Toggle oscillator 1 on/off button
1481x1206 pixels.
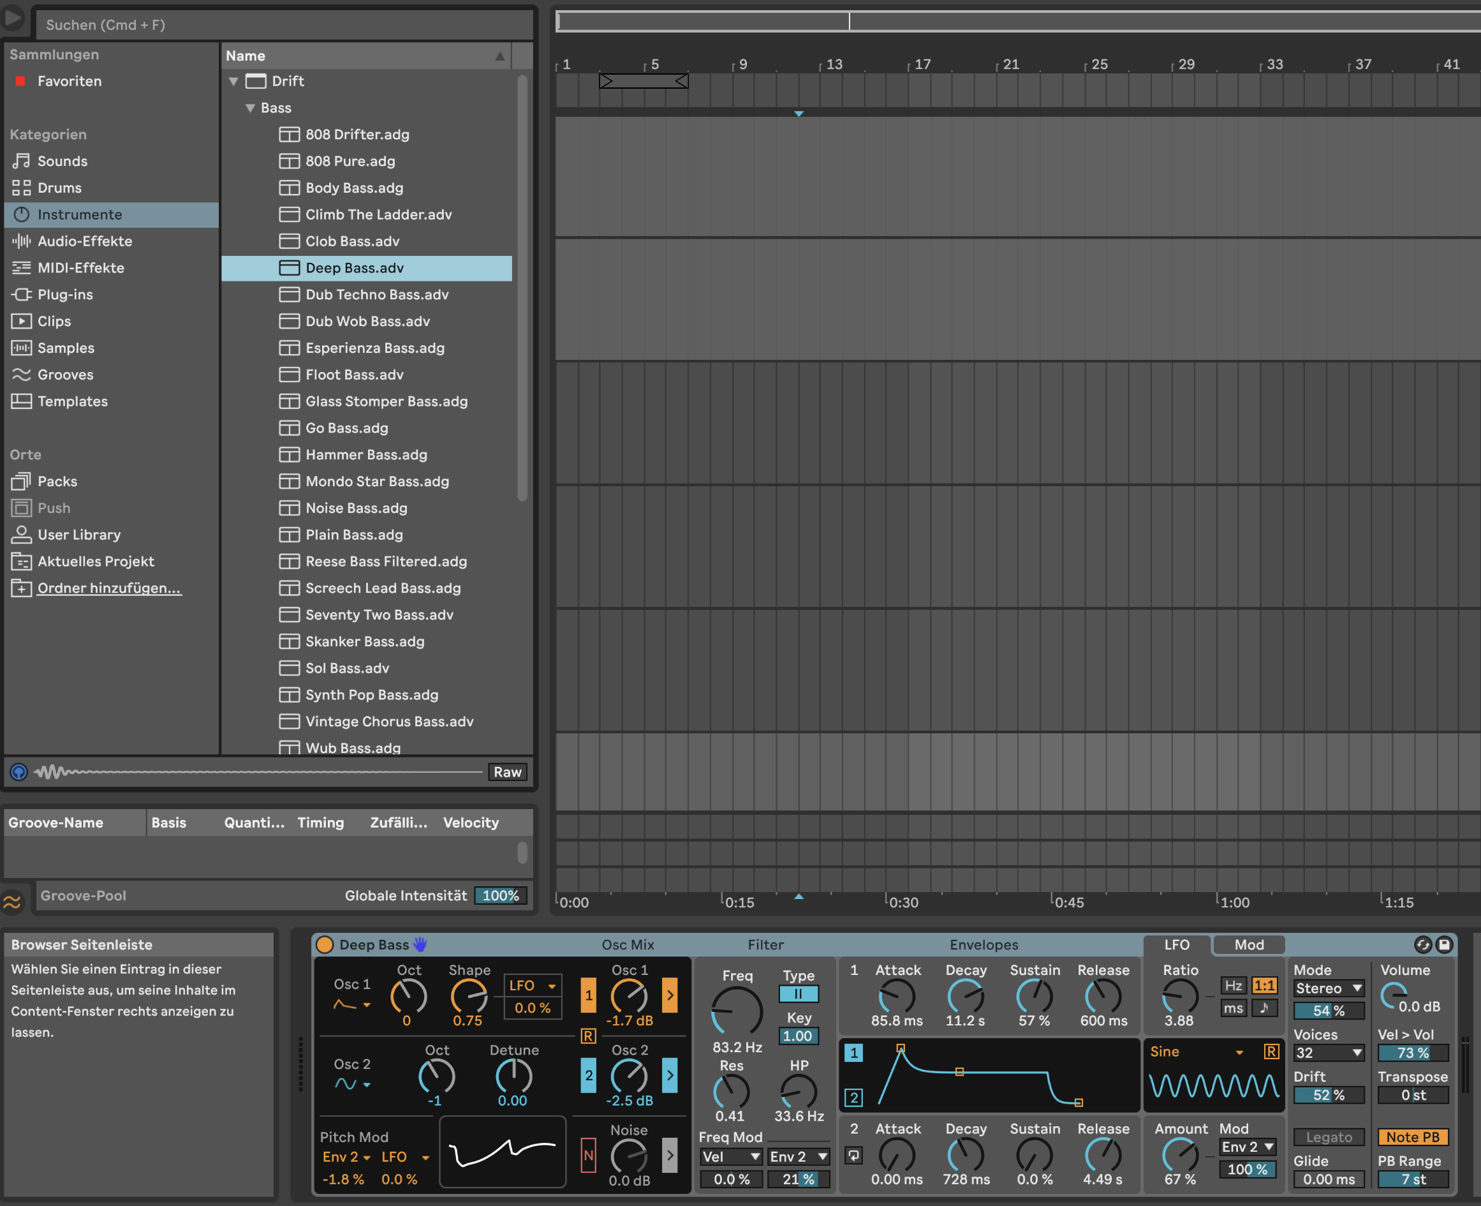point(589,995)
